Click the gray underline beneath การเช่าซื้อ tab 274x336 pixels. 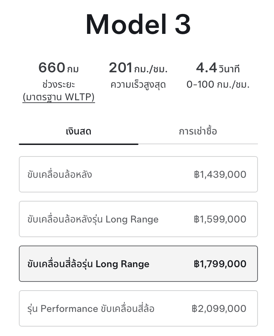coord(198,144)
